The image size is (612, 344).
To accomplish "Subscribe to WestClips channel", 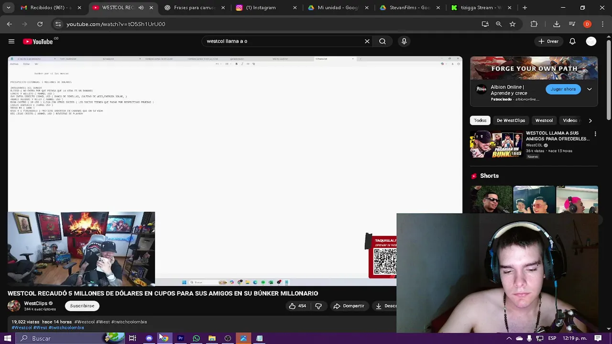I will click(82, 306).
